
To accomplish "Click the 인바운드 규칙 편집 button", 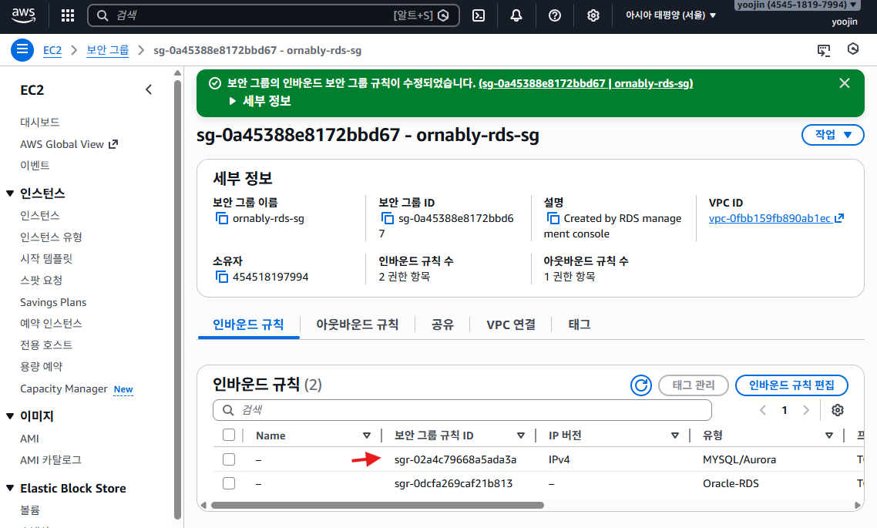I will coord(791,385).
